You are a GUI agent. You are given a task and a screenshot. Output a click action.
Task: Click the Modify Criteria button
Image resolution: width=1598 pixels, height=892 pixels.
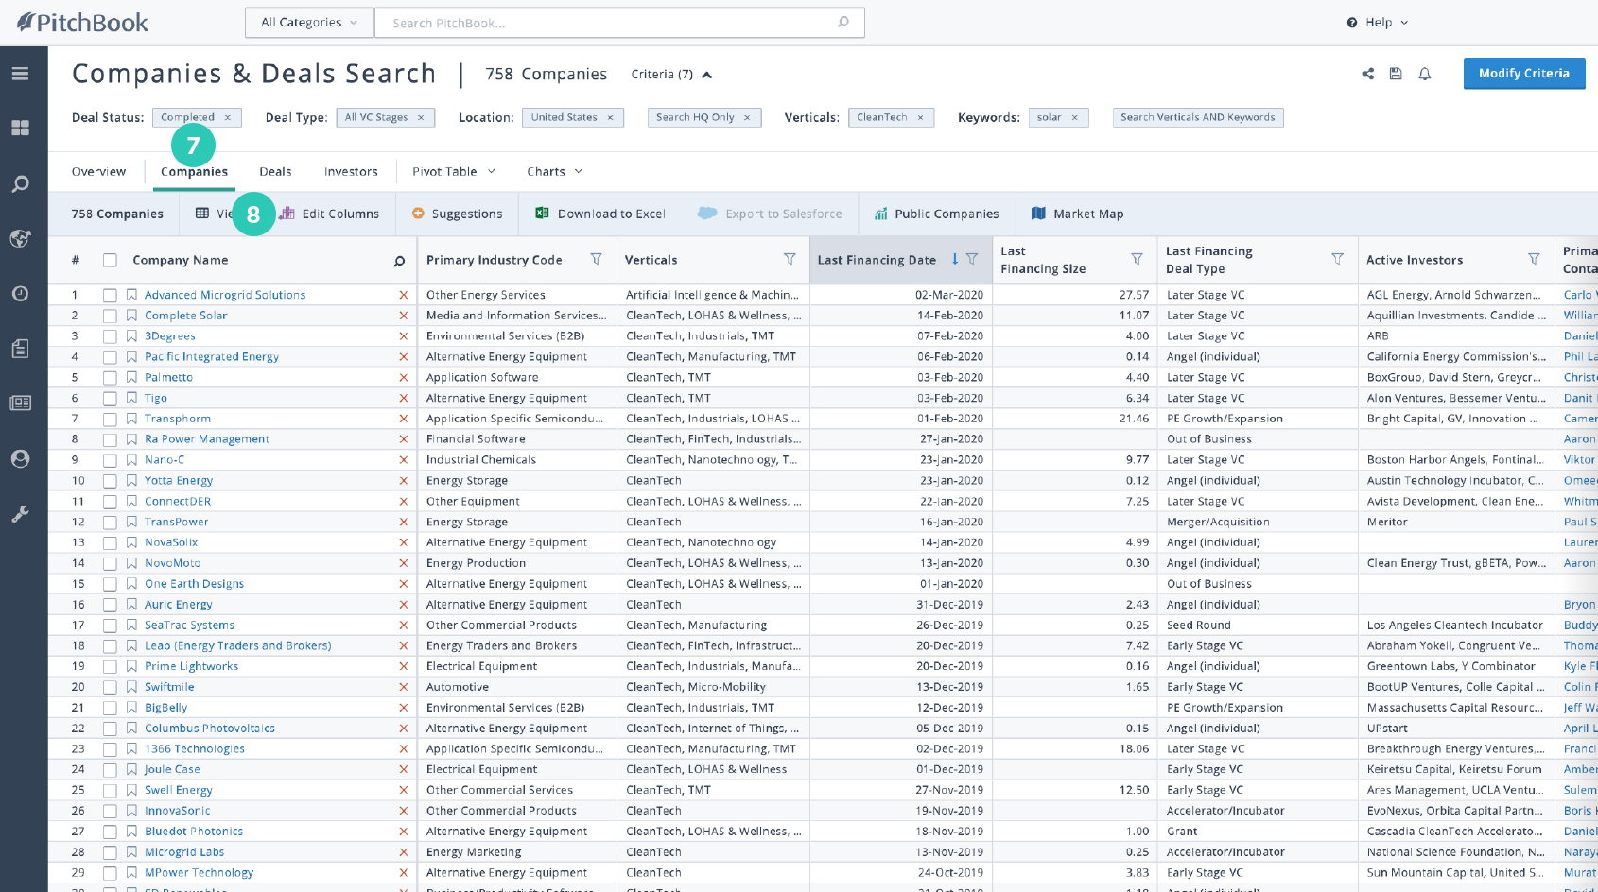[x=1523, y=73]
